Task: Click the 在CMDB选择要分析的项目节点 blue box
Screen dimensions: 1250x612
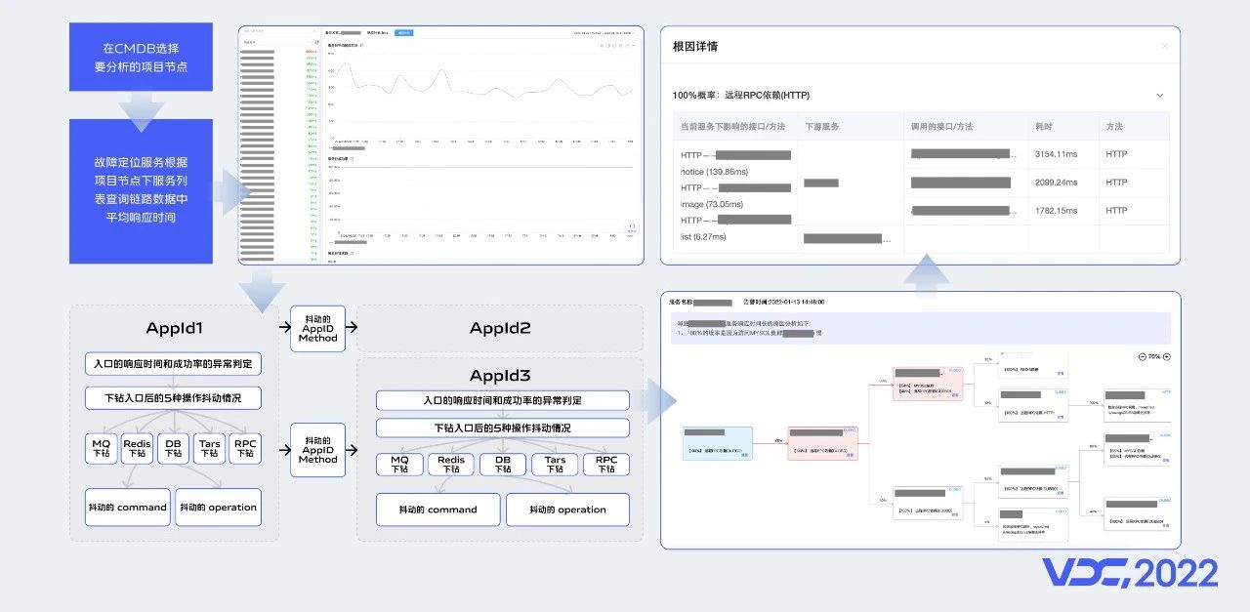Action: 141,58
